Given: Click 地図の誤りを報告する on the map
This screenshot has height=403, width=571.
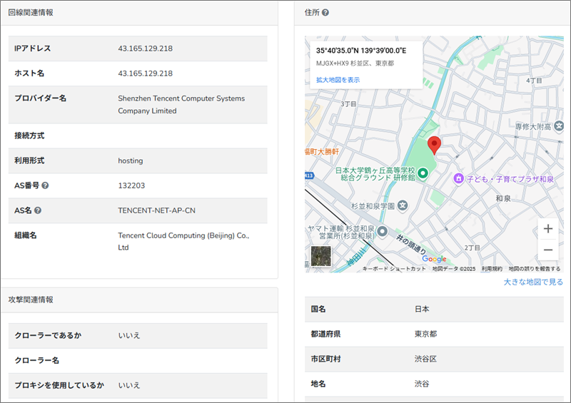Looking at the screenshot, I should (534, 269).
